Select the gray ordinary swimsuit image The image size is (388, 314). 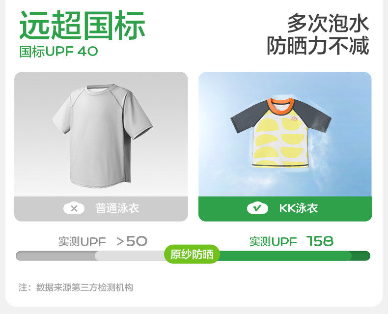pyautogui.click(x=103, y=136)
